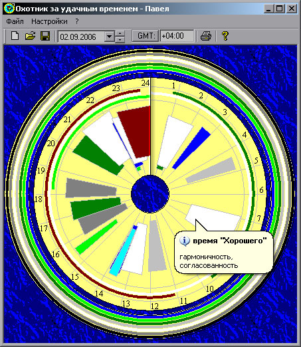Select the blue sector near hour 3
This screenshot has height=347, width=301.
(192, 148)
